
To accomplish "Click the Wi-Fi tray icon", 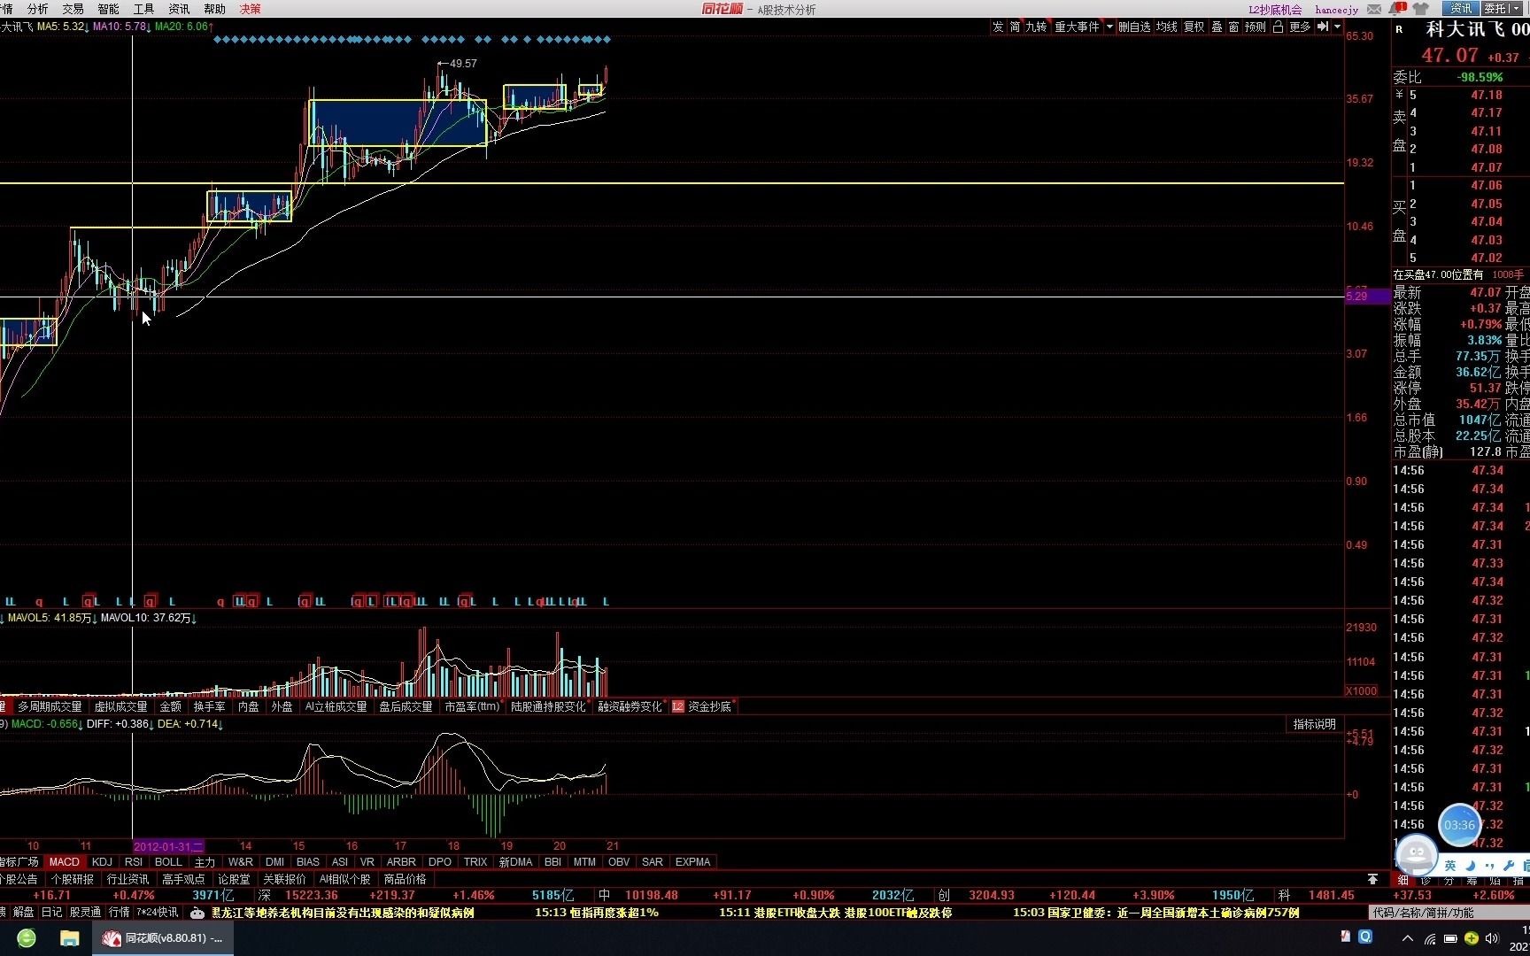I will click(1430, 938).
